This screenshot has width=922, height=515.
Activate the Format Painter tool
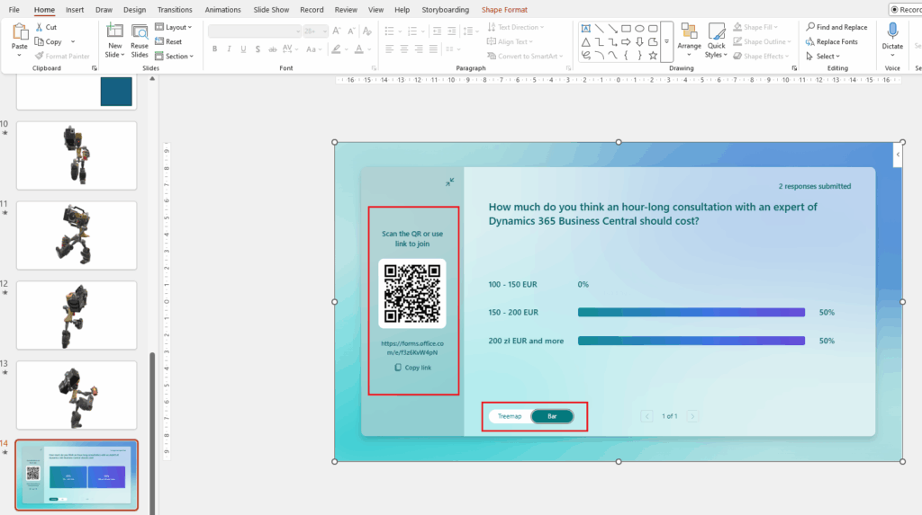tap(62, 57)
